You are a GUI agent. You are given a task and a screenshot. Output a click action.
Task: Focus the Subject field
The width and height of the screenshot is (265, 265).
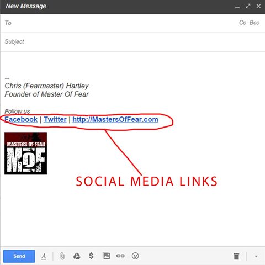click(132, 42)
